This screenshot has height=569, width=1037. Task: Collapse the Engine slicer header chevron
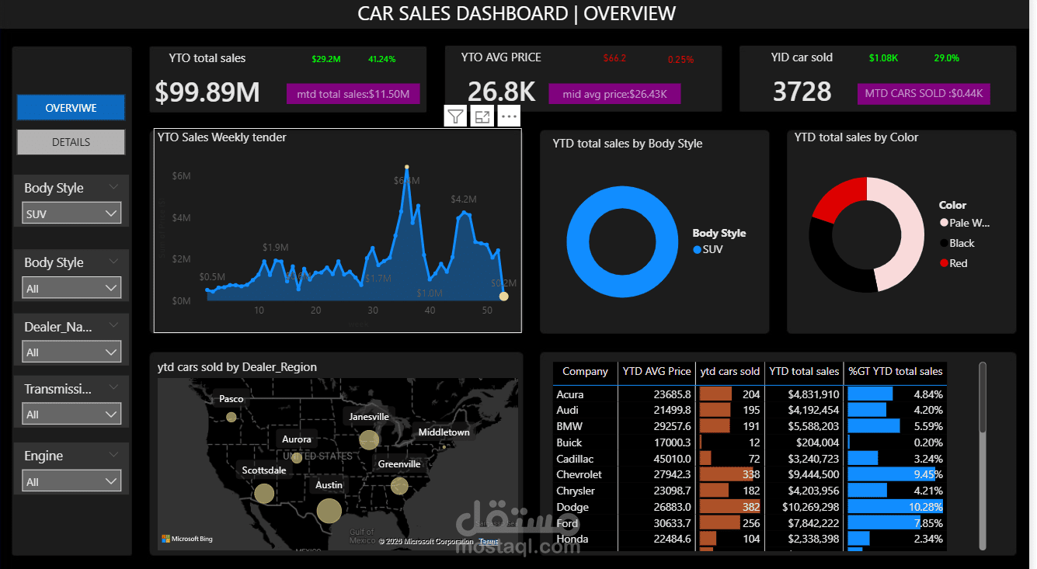(x=114, y=455)
